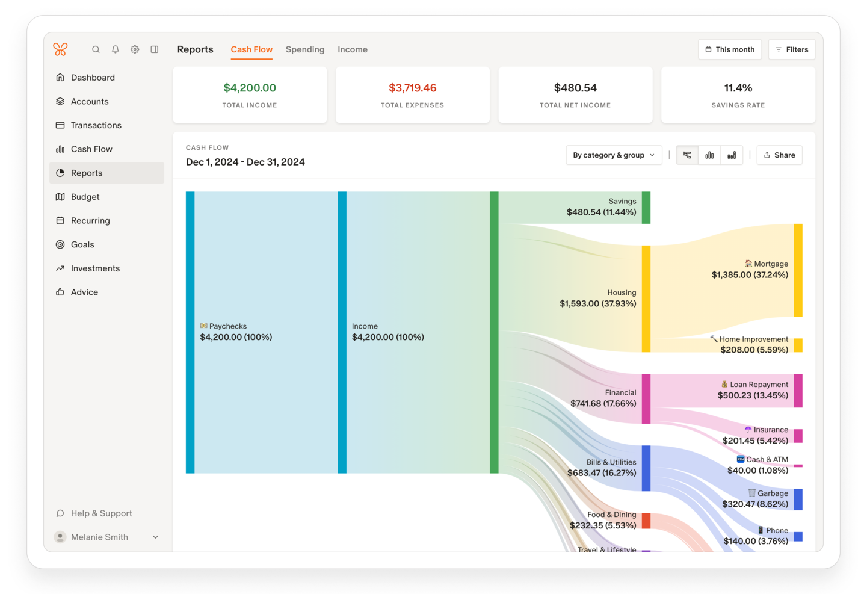Screen dimensions: 867x594
Task: Collapse the sidebar using the panel icon
Action: tap(154, 49)
